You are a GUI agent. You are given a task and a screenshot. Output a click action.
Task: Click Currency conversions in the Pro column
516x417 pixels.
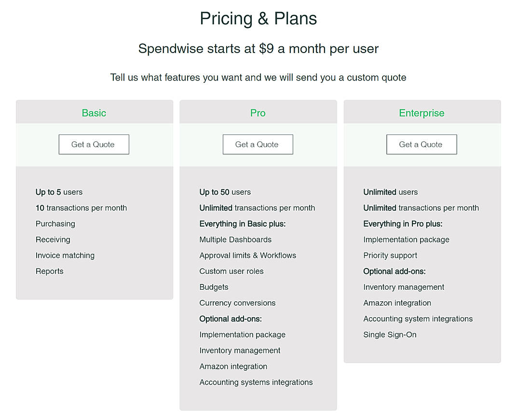237,303
